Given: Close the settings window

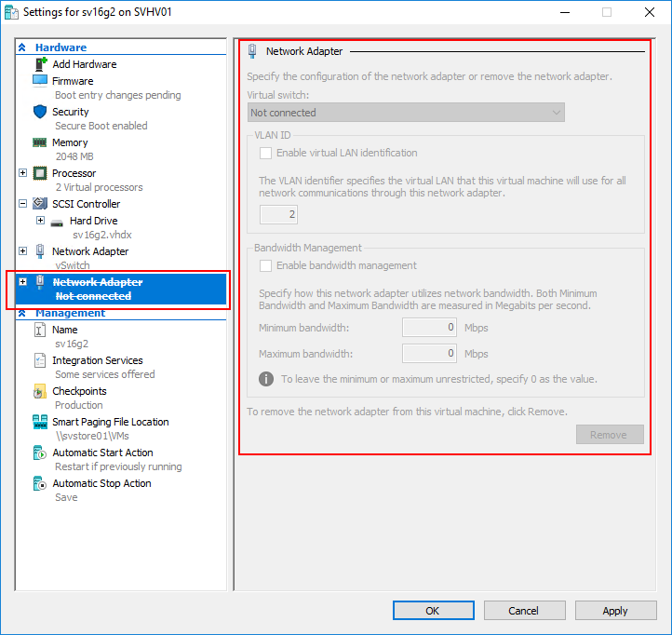Looking at the screenshot, I should 650,12.
